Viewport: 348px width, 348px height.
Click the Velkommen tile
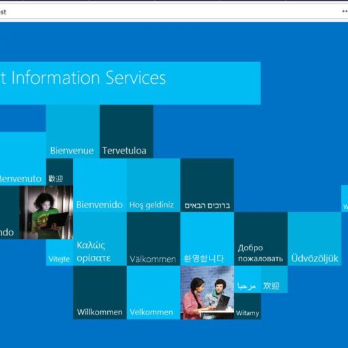tap(154, 293)
